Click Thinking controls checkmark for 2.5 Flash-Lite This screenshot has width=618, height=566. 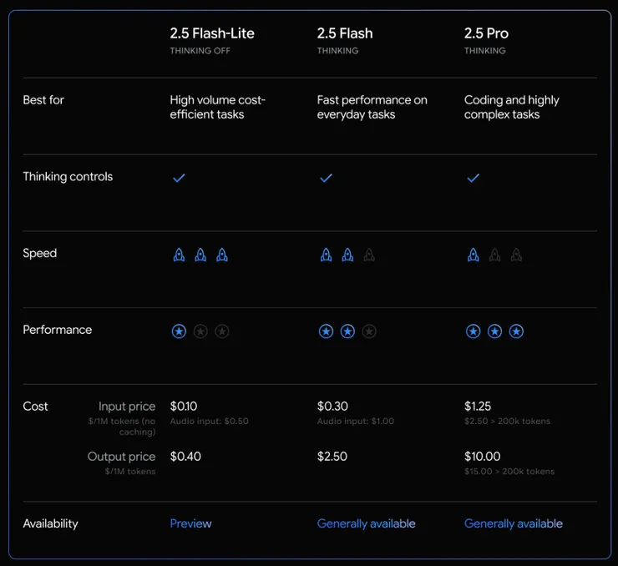179,178
